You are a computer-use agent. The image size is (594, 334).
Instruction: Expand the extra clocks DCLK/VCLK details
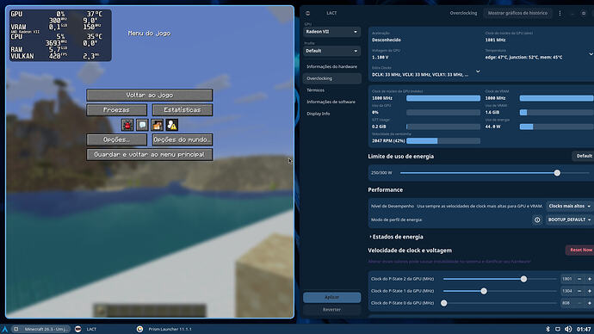(x=478, y=71)
